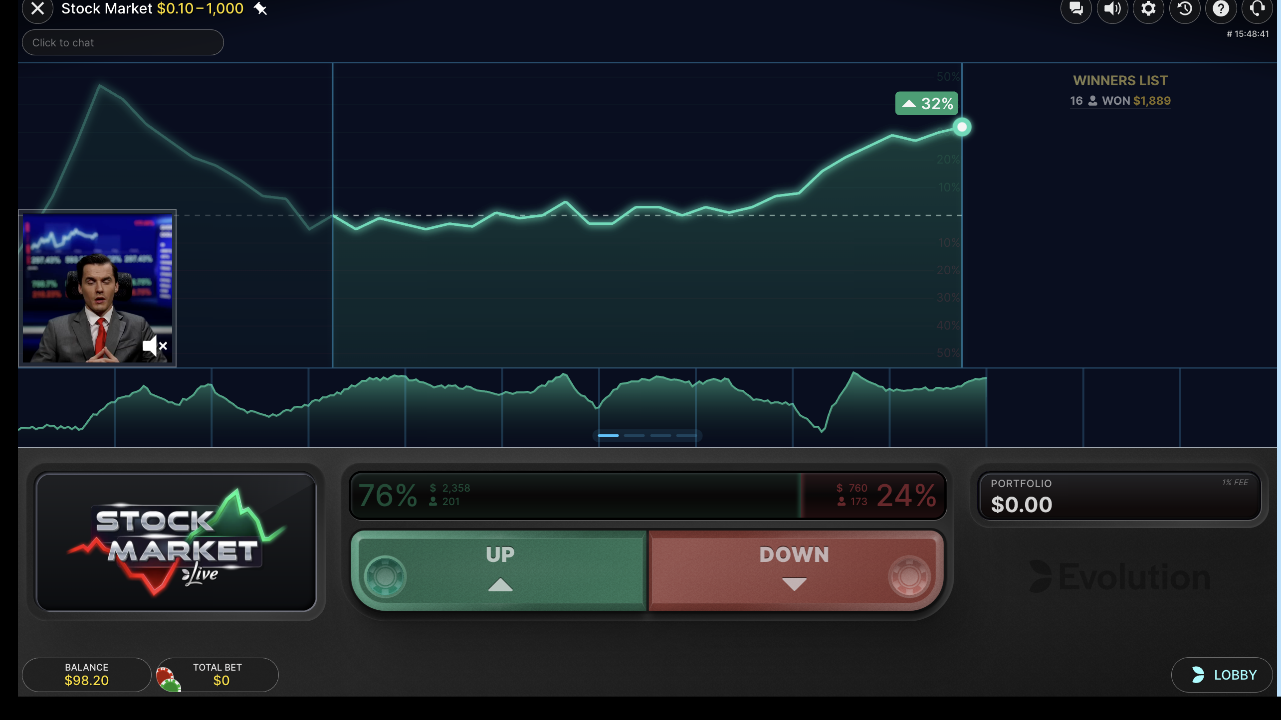Open help with the question mark icon
This screenshot has height=720, width=1281.
(1221, 9)
